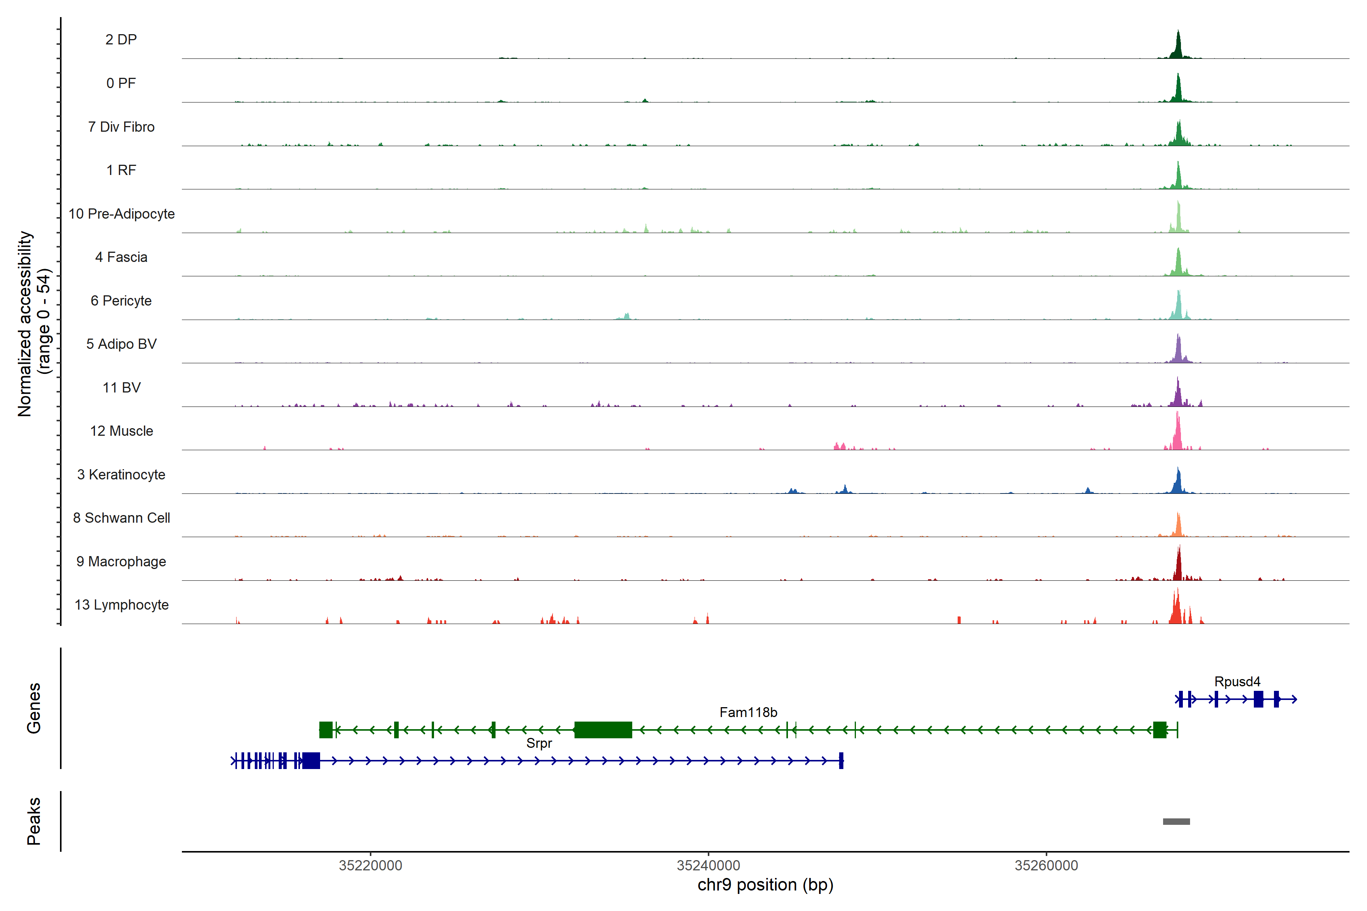Viewport: 1367px width, 911px height.
Task: Click the 35240000 axis tick label
Action: [708, 866]
